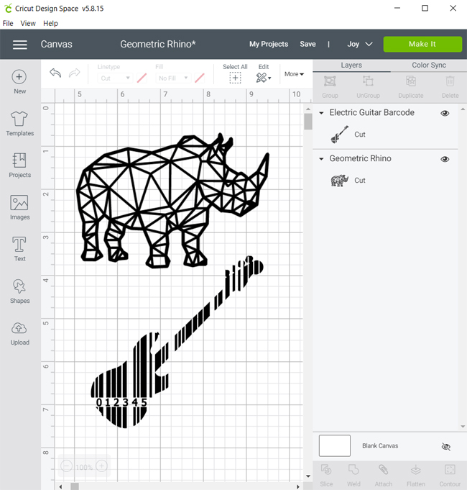Click the Geometric Rhino project title

tap(158, 44)
